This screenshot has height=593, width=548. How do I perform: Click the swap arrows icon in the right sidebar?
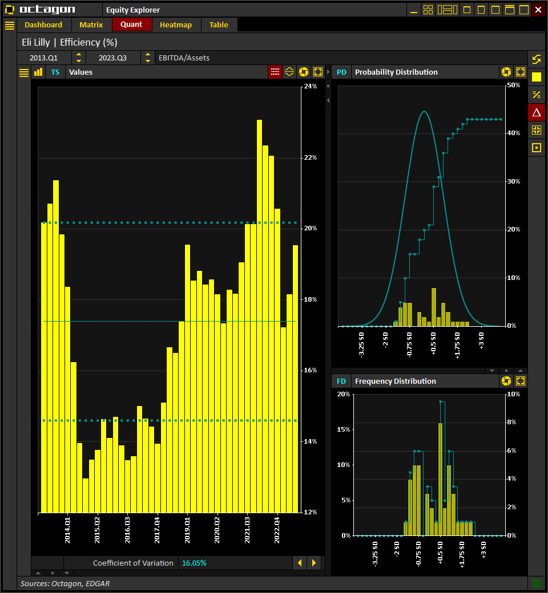537,59
